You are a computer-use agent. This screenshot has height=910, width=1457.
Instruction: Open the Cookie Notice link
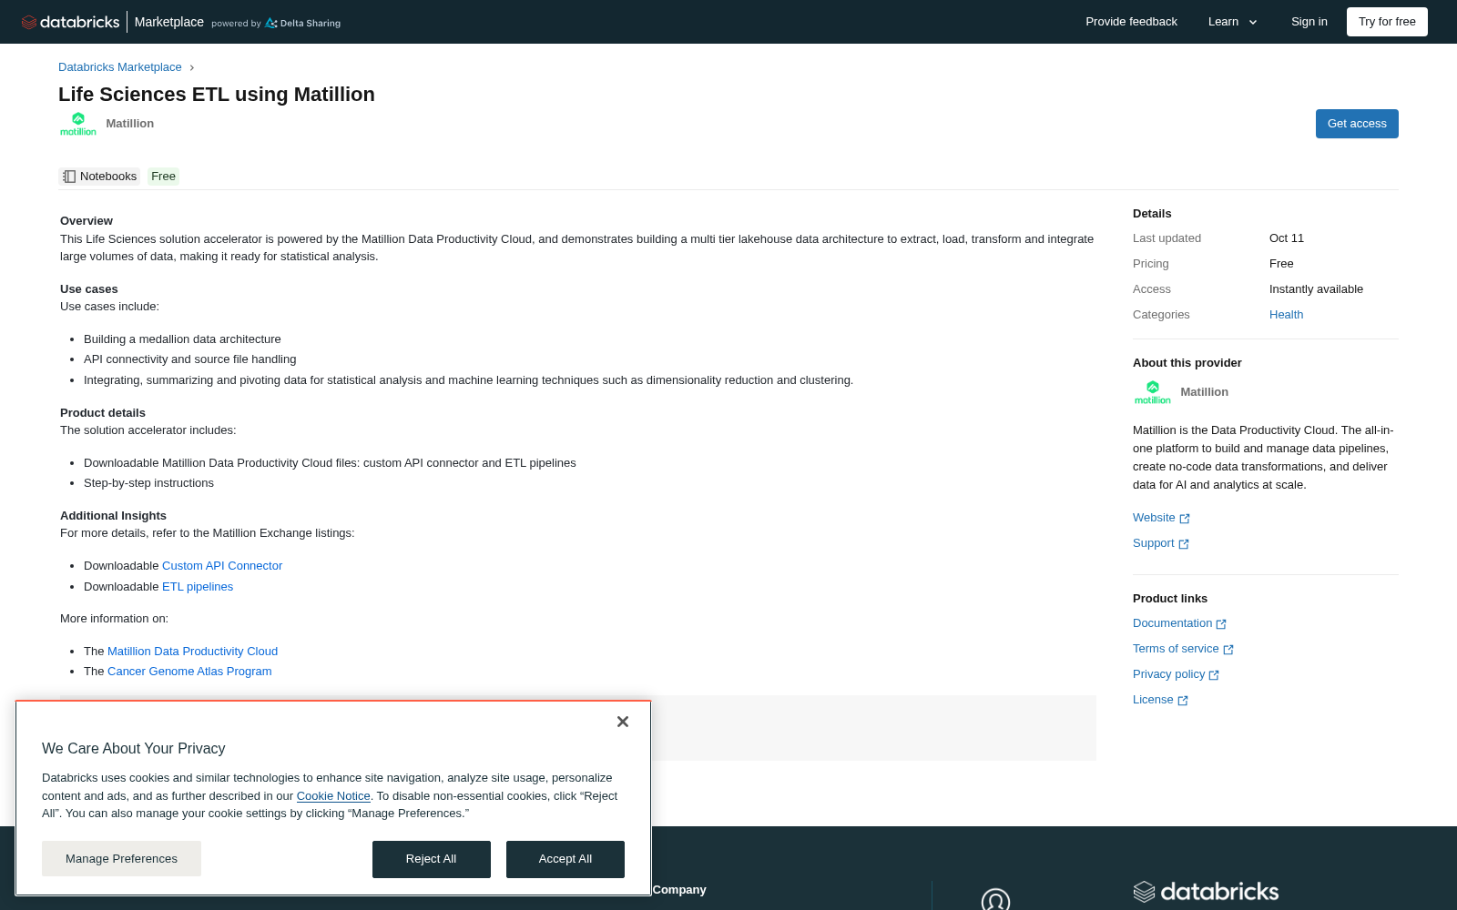click(x=333, y=796)
